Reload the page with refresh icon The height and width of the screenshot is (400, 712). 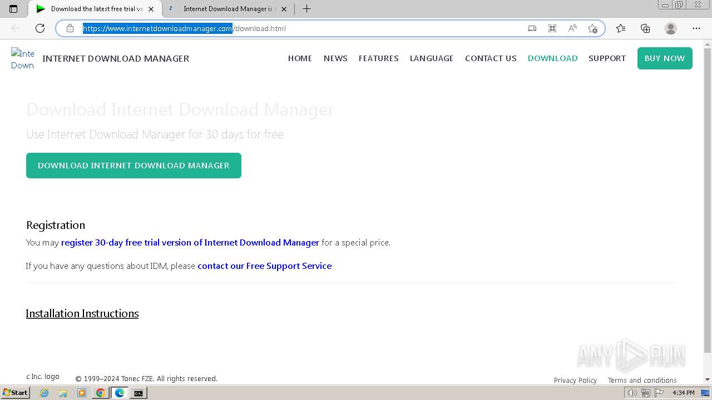point(40,28)
